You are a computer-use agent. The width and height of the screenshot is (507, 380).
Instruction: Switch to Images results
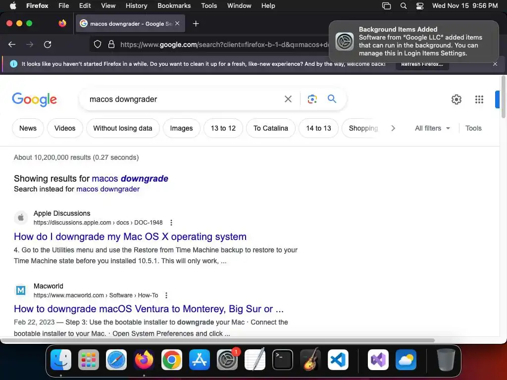(x=181, y=128)
